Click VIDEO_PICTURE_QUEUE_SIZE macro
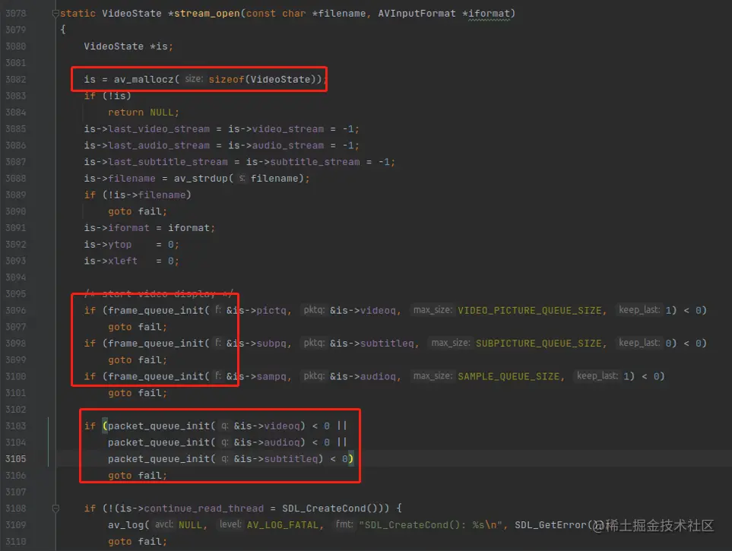The height and width of the screenshot is (551, 732). click(x=529, y=311)
